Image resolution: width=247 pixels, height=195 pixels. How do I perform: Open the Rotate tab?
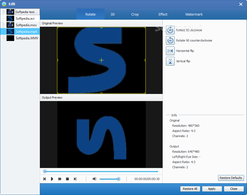[90, 14]
